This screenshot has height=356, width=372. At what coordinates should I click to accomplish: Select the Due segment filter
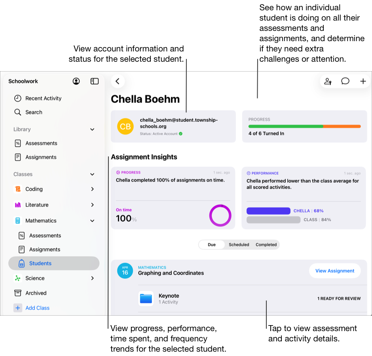(212, 244)
